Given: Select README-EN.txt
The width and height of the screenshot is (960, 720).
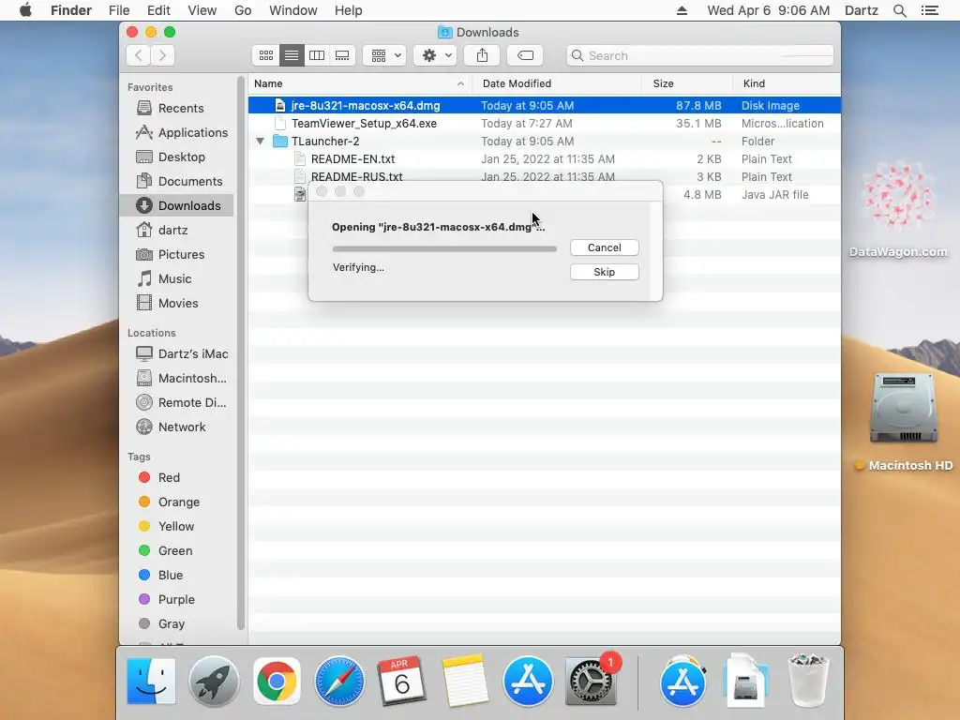Looking at the screenshot, I should [545, 158].
